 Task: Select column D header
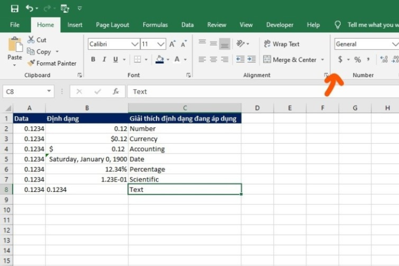pos(257,108)
